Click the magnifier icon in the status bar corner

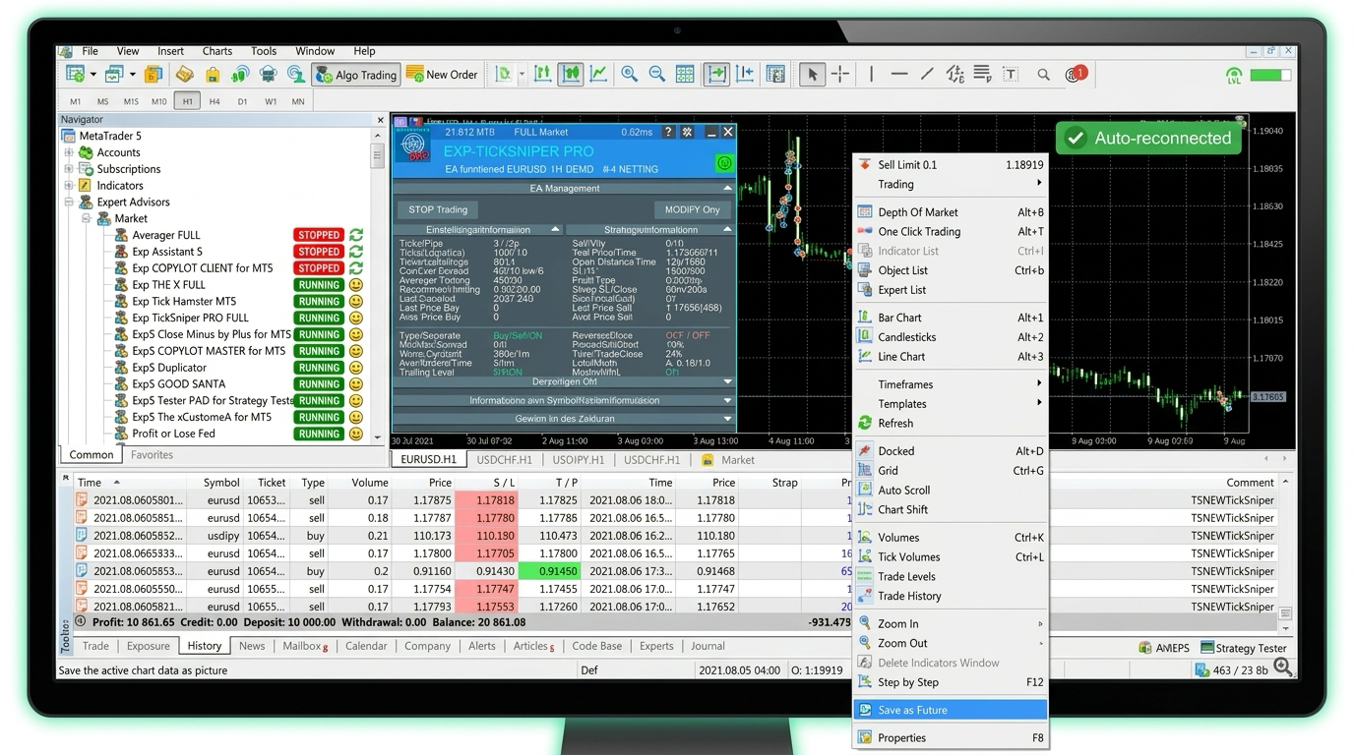[x=1283, y=668]
